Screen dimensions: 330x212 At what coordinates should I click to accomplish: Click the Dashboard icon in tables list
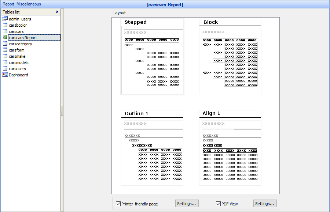(5, 75)
